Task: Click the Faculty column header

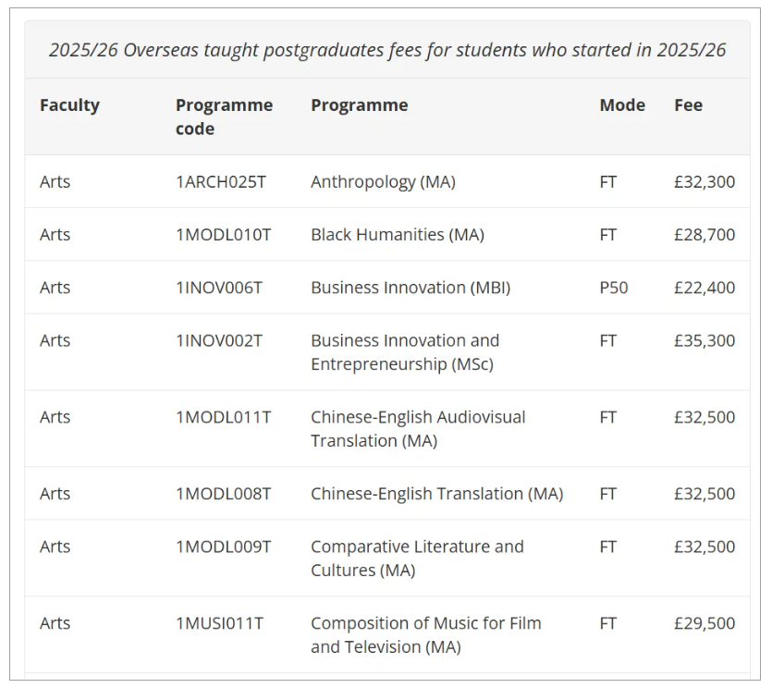Action: (x=69, y=105)
